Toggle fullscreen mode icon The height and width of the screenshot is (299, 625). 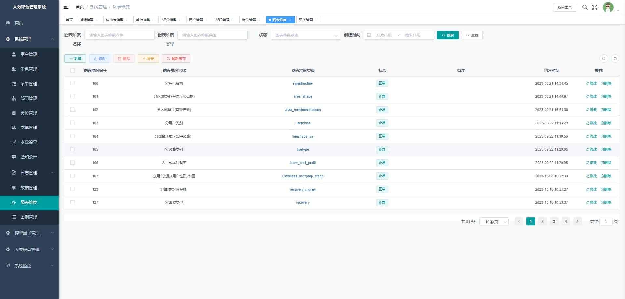(x=595, y=7)
